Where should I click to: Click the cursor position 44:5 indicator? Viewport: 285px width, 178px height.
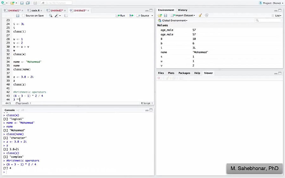pyautogui.click(x=8, y=103)
